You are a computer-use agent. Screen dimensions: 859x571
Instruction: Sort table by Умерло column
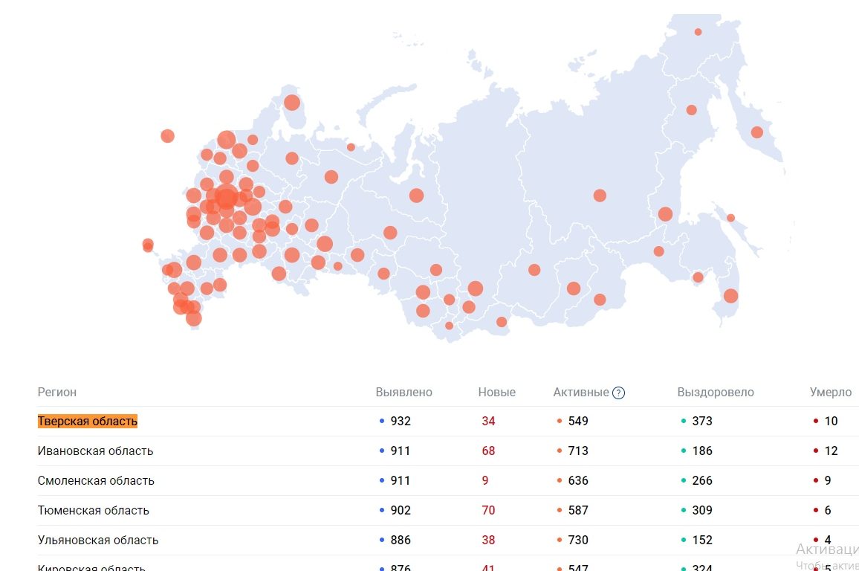(830, 392)
